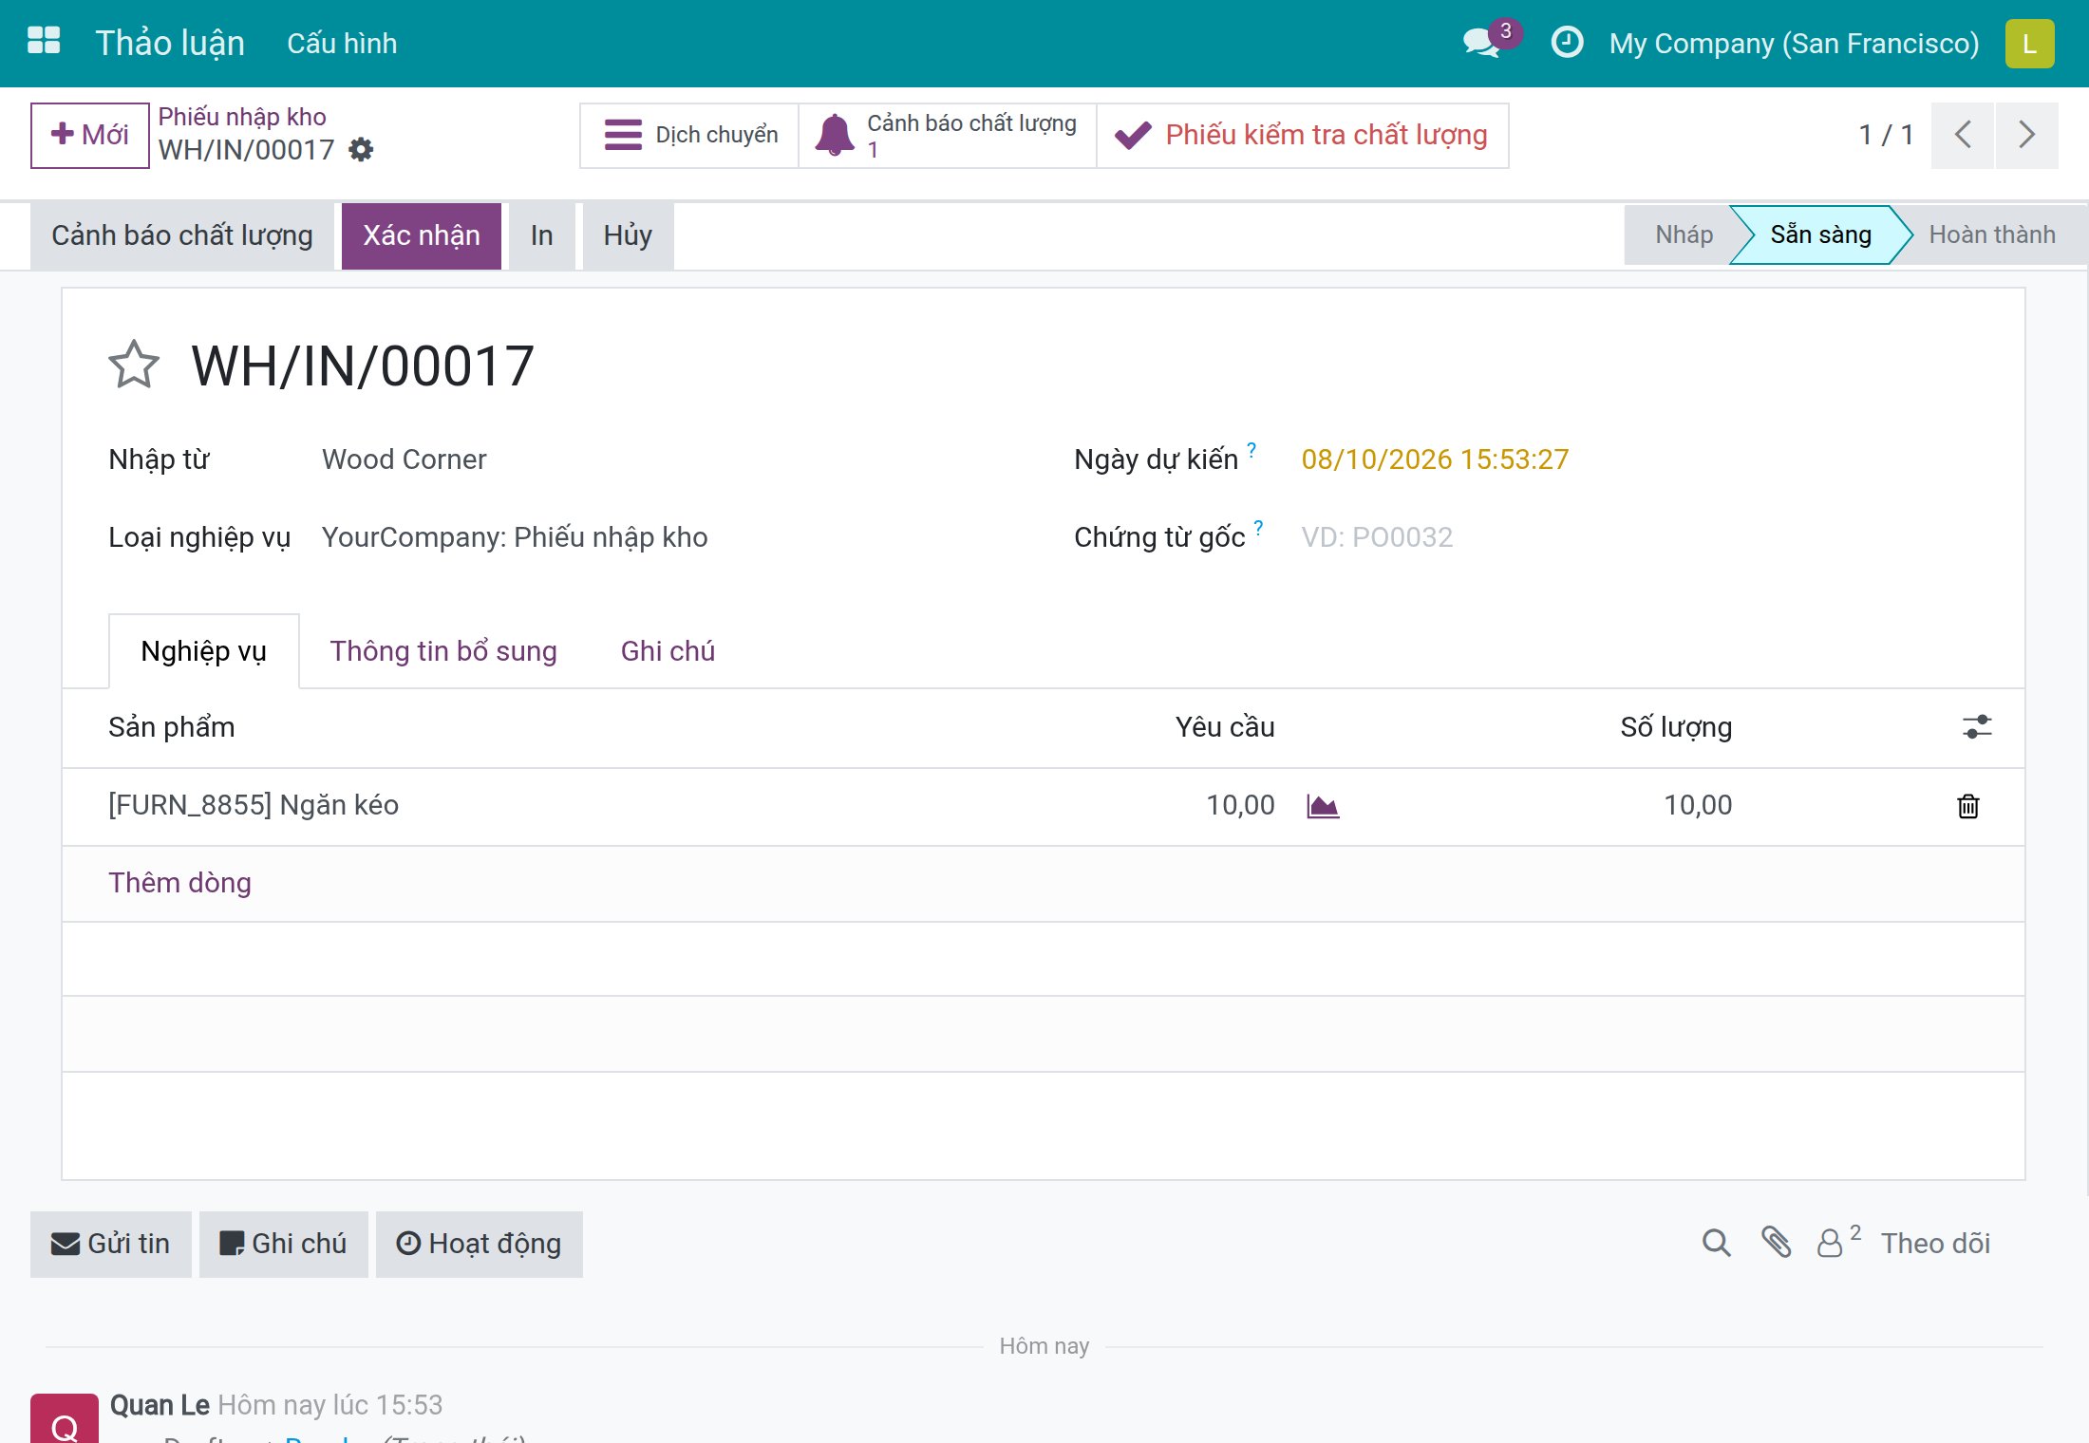Screen dimensions: 2089x1443
Task: Open the column options adjust icon
Action: click(x=1977, y=727)
